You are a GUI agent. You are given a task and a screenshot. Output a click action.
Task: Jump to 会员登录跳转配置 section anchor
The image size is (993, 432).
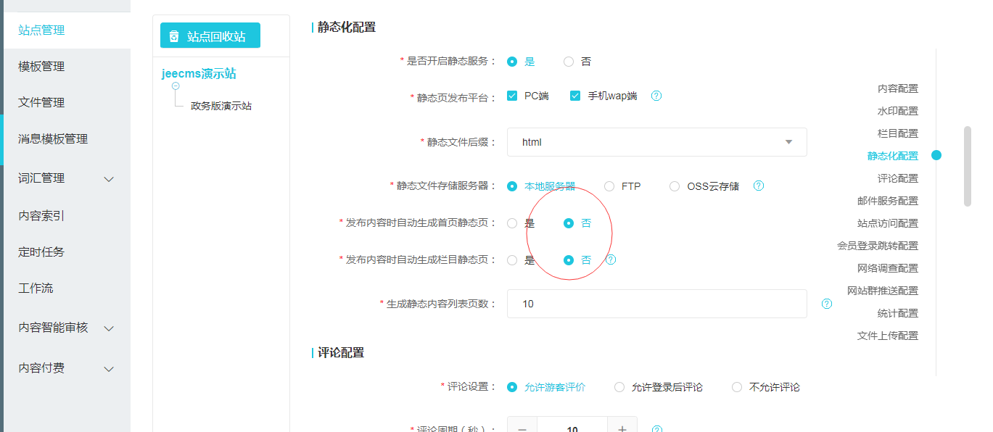pos(878,246)
